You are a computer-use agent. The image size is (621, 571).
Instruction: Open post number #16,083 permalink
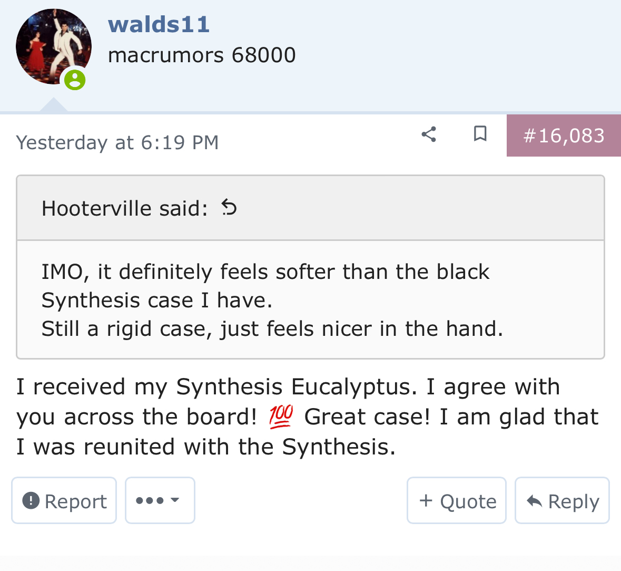564,136
